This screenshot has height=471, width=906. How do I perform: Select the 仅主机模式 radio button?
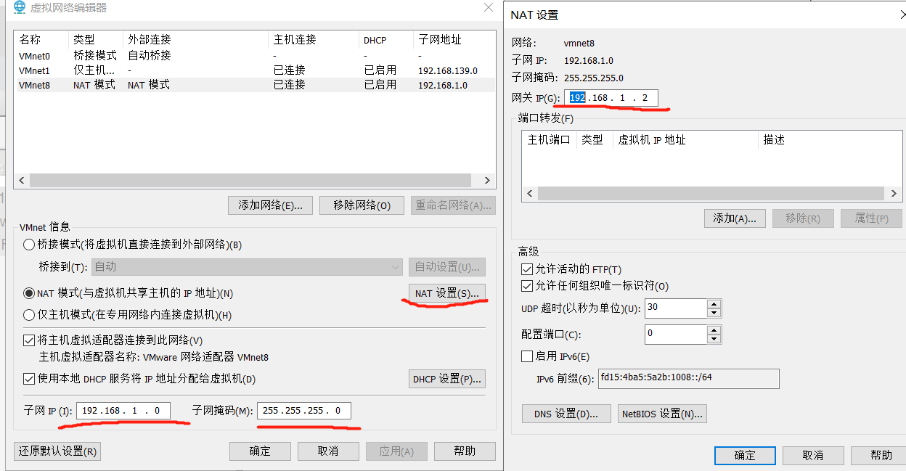pos(29,315)
